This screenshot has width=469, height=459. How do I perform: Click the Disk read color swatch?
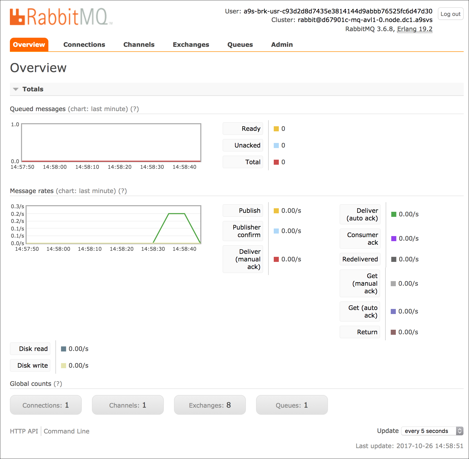pos(64,349)
